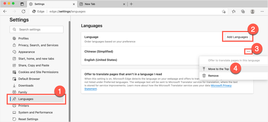Open a new tab with plus button

coord(131,4)
